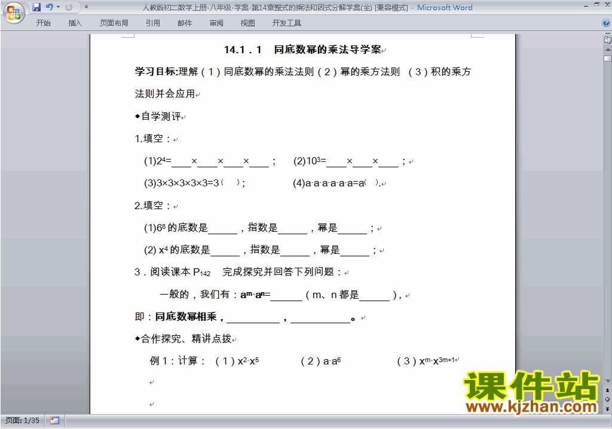Image resolution: width=612 pixels, height=429 pixels.
Task: Switch to the 引用 tab
Action: pos(153,23)
